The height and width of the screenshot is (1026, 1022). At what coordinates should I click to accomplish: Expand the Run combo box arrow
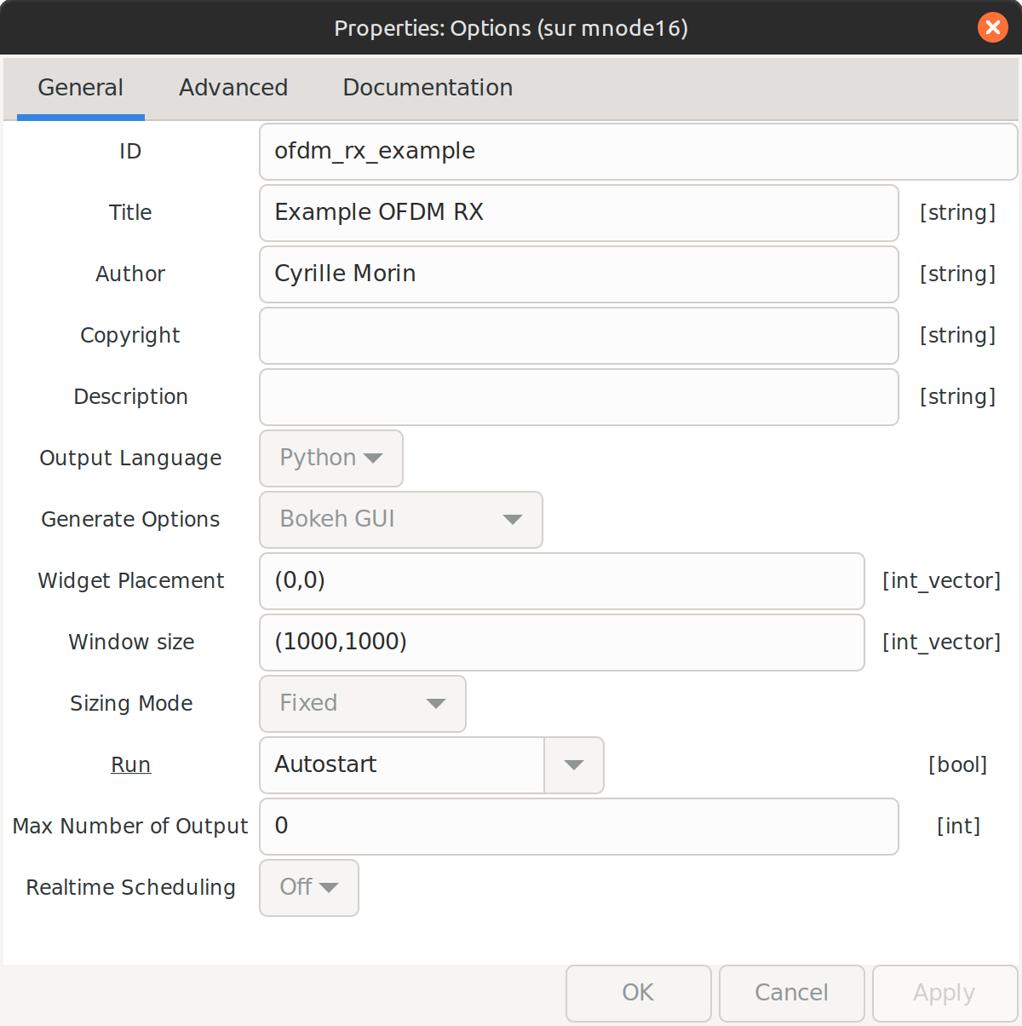pos(574,765)
